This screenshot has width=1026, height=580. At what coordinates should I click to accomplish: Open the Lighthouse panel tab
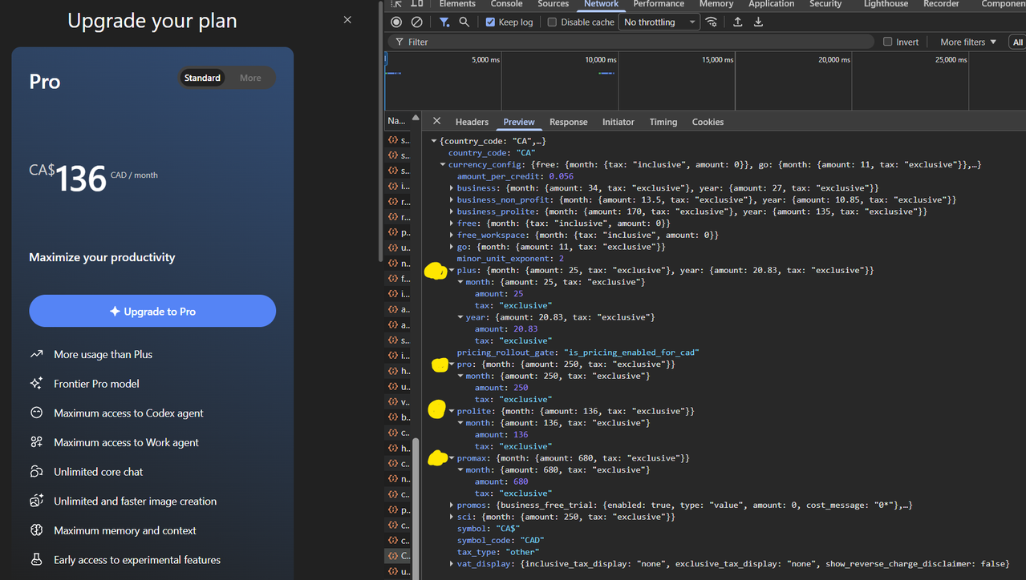(x=886, y=4)
